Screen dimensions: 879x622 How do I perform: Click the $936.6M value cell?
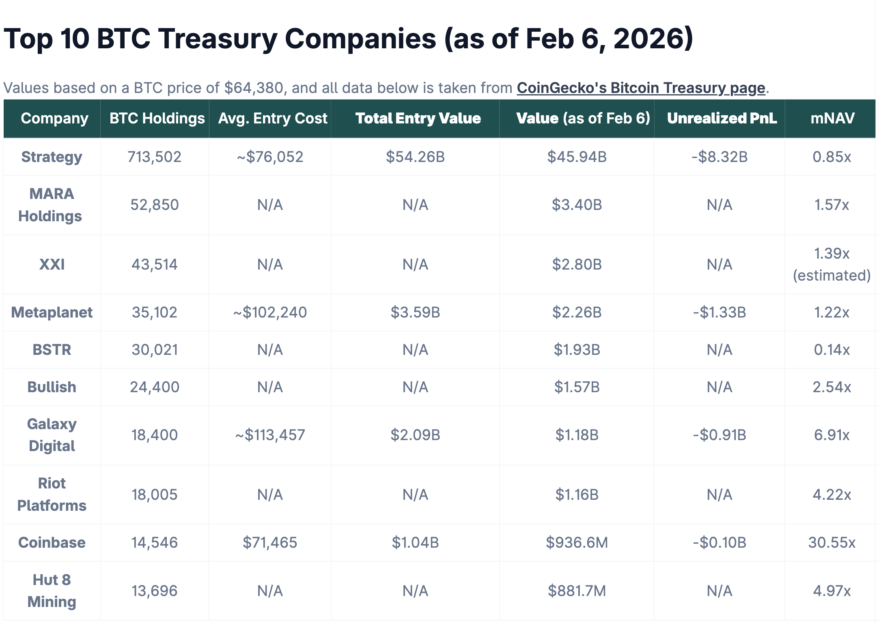point(577,543)
